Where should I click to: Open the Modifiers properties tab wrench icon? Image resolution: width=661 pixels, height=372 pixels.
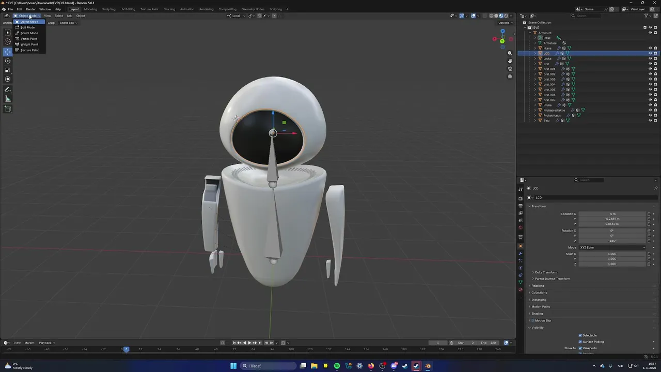(x=521, y=254)
